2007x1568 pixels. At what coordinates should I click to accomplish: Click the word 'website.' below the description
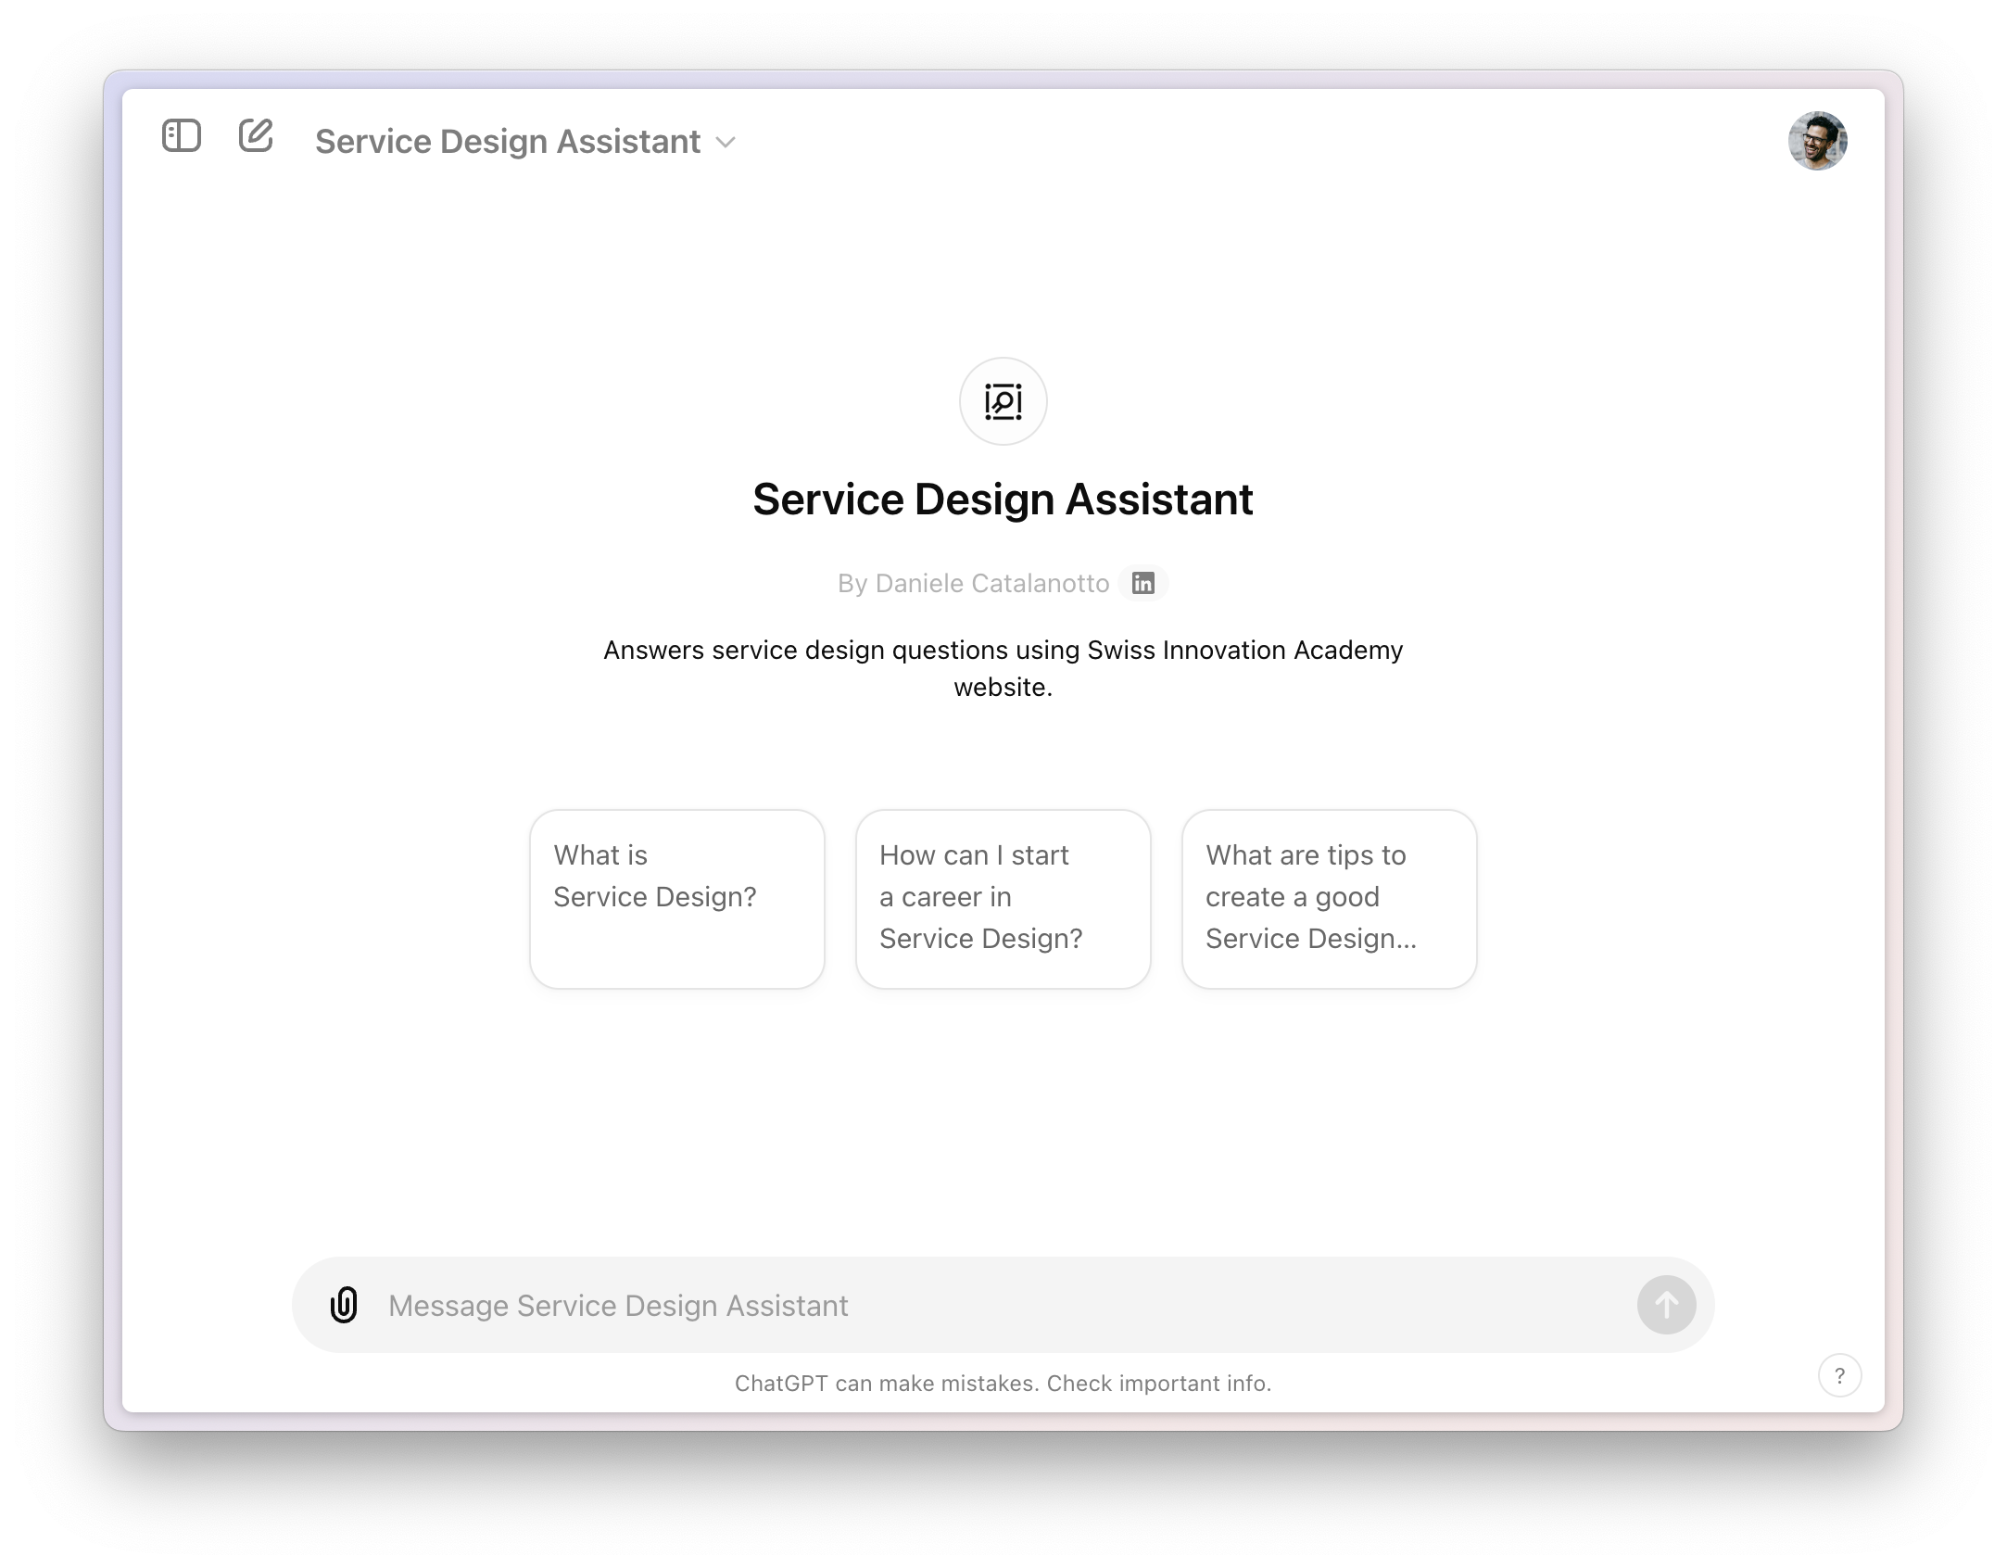tap(1003, 688)
